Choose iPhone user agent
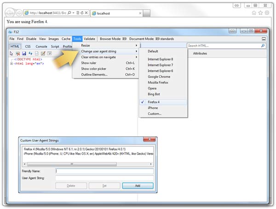Image resolution: width=276 pixels, height=209 pixels. [x=163, y=108]
